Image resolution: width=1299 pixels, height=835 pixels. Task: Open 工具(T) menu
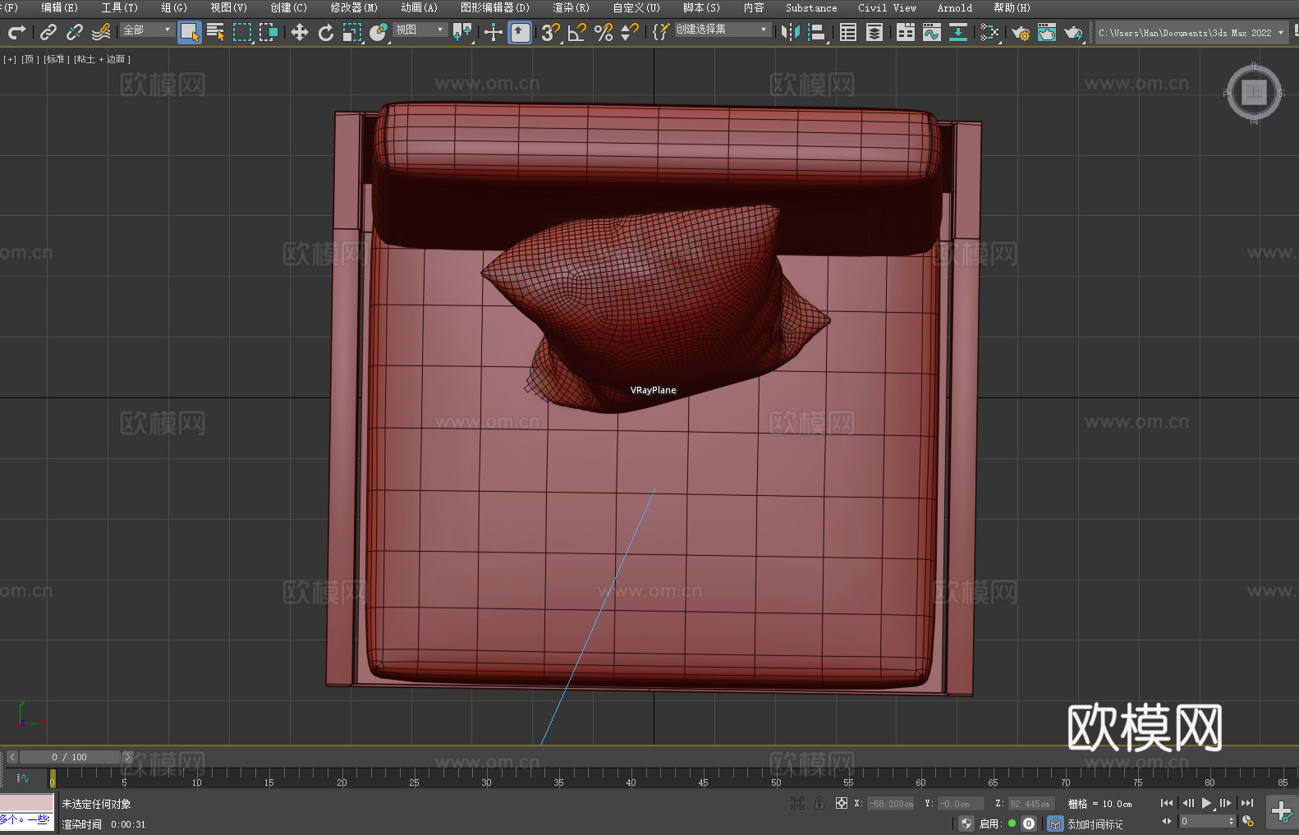[120, 7]
